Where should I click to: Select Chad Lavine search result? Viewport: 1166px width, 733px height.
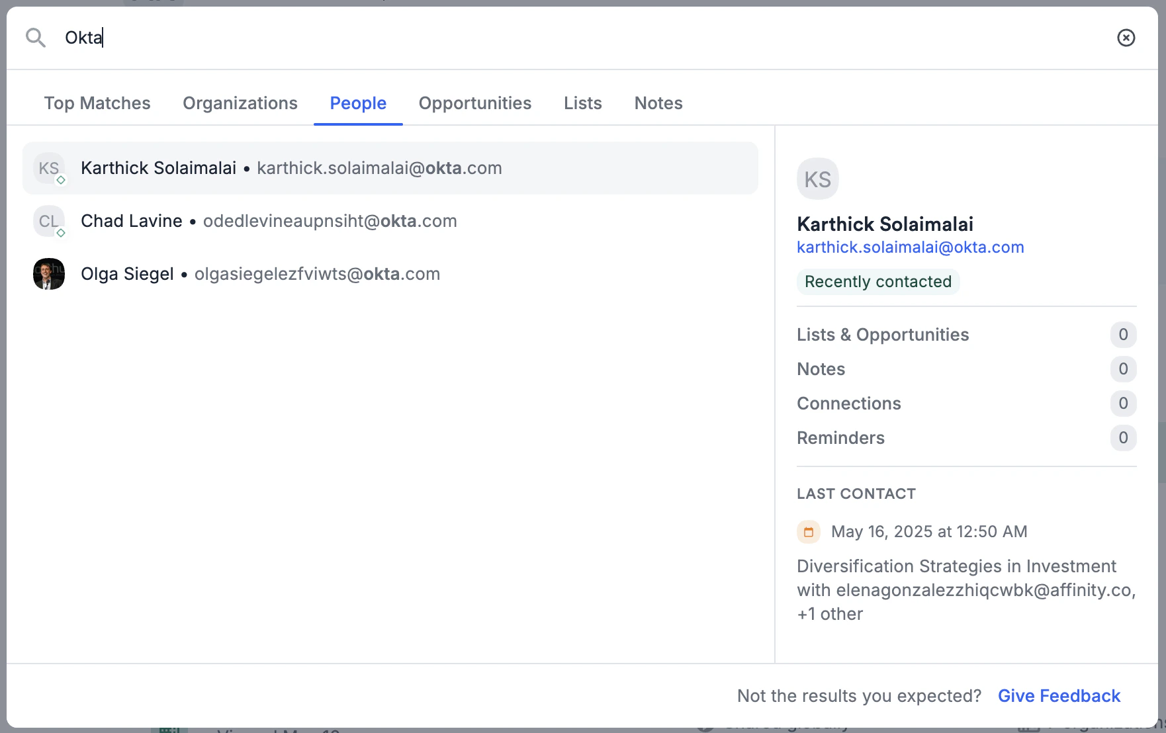(x=390, y=221)
